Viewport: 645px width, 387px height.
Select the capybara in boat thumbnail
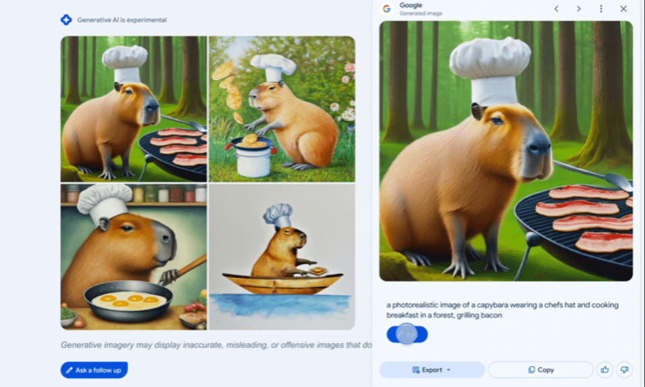[x=282, y=257]
